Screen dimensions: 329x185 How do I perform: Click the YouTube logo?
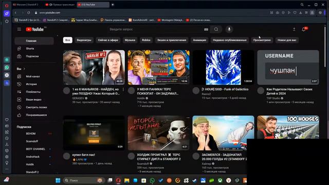click(x=35, y=29)
